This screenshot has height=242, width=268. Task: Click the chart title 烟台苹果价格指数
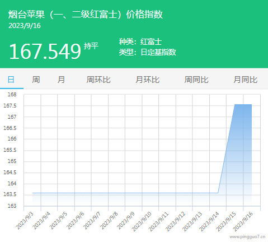(x=86, y=15)
